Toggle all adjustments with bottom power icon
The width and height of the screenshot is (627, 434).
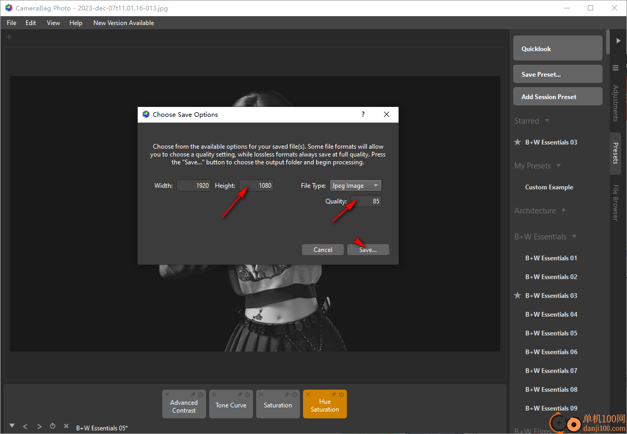pos(53,426)
